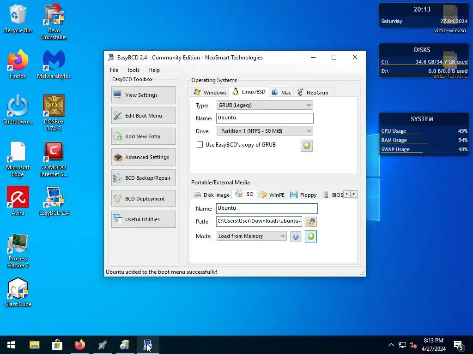The image size is (473, 354).
Task: Open File Explorer from the taskbar
Action: click(x=34, y=345)
